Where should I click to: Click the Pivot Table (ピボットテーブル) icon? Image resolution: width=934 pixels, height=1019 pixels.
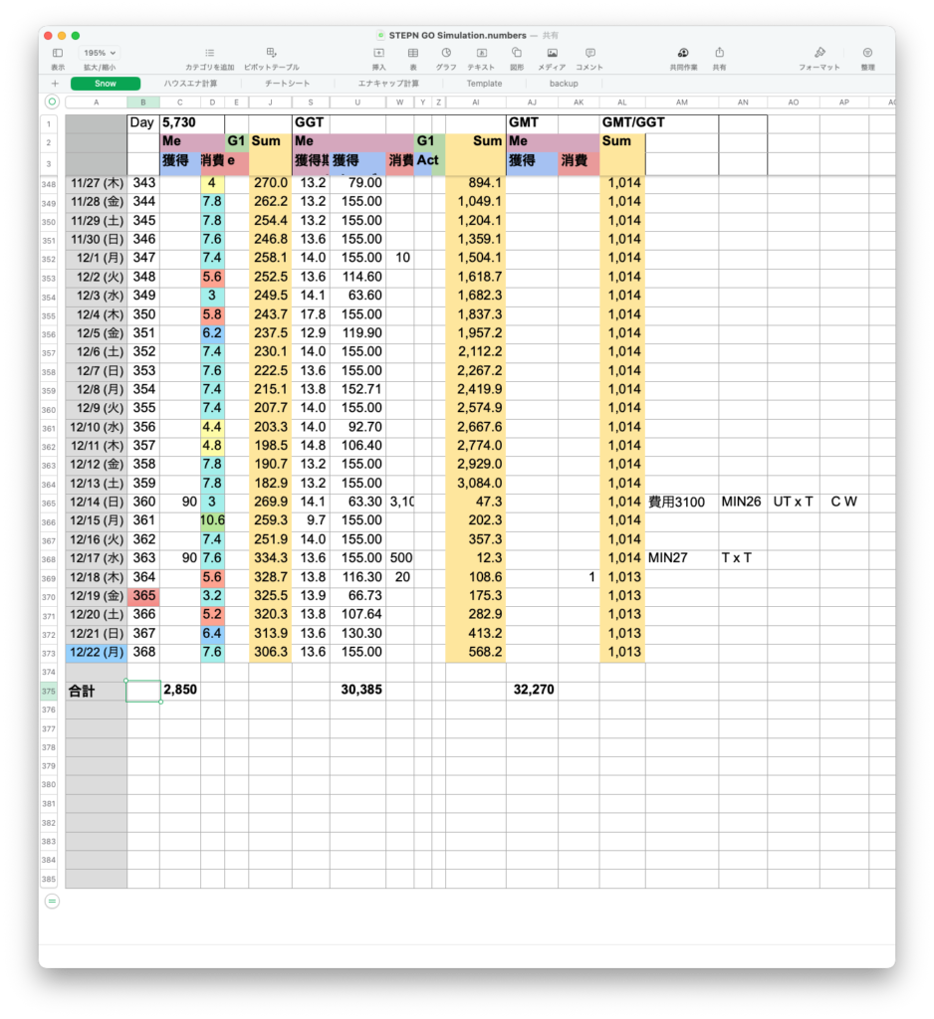coord(271,53)
